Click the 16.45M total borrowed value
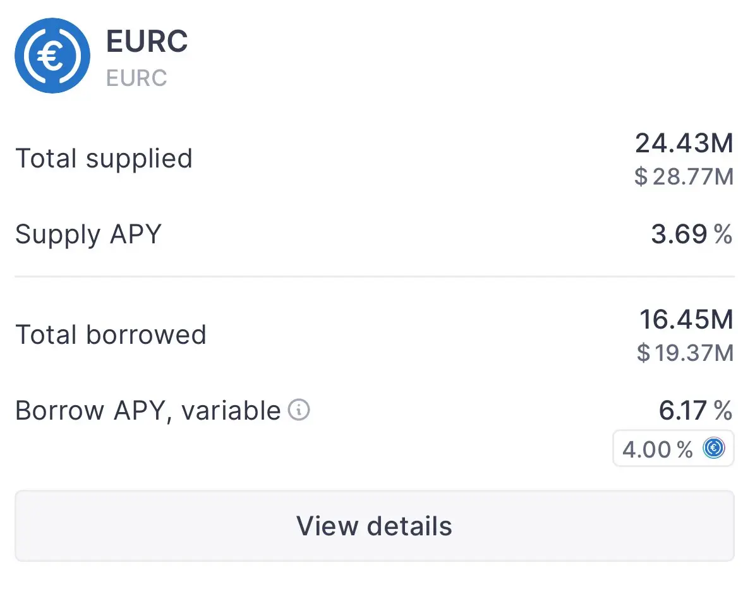 tap(687, 319)
